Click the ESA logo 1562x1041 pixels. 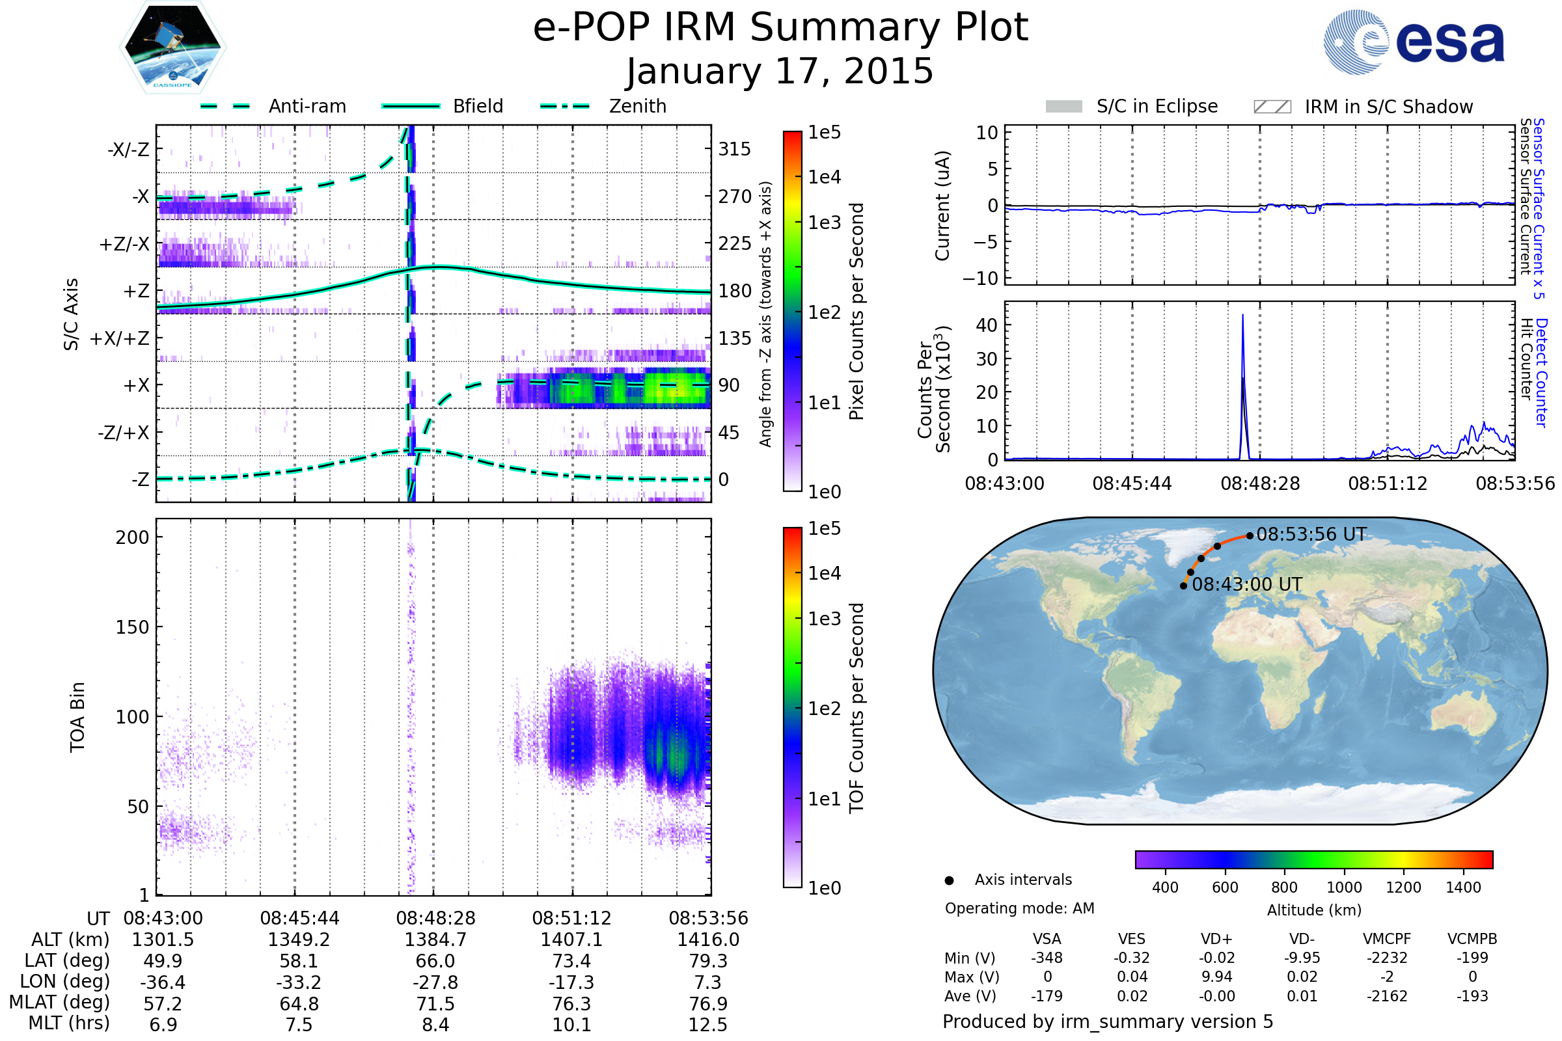pyautogui.click(x=1414, y=42)
